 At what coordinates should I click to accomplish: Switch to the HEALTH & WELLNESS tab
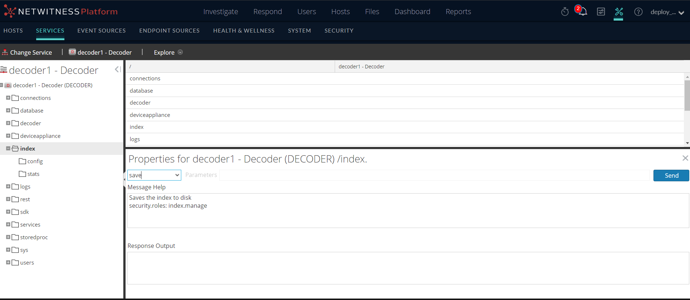point(244,31)
